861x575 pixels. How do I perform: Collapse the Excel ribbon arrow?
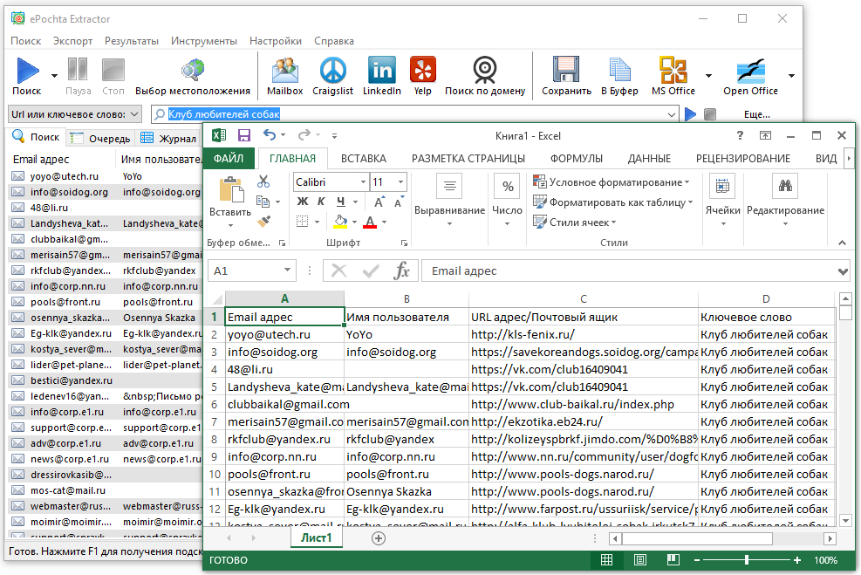point(842,243)
